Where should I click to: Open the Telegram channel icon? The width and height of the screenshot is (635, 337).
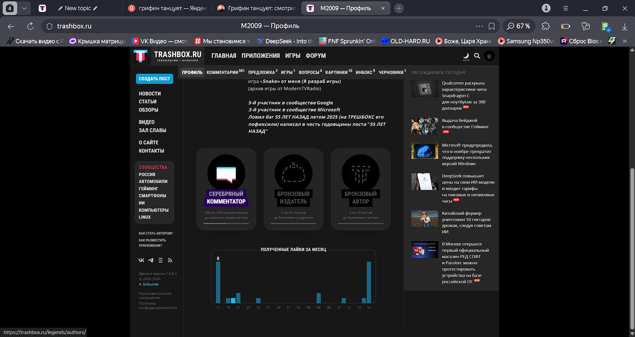[x=151, y=260]
